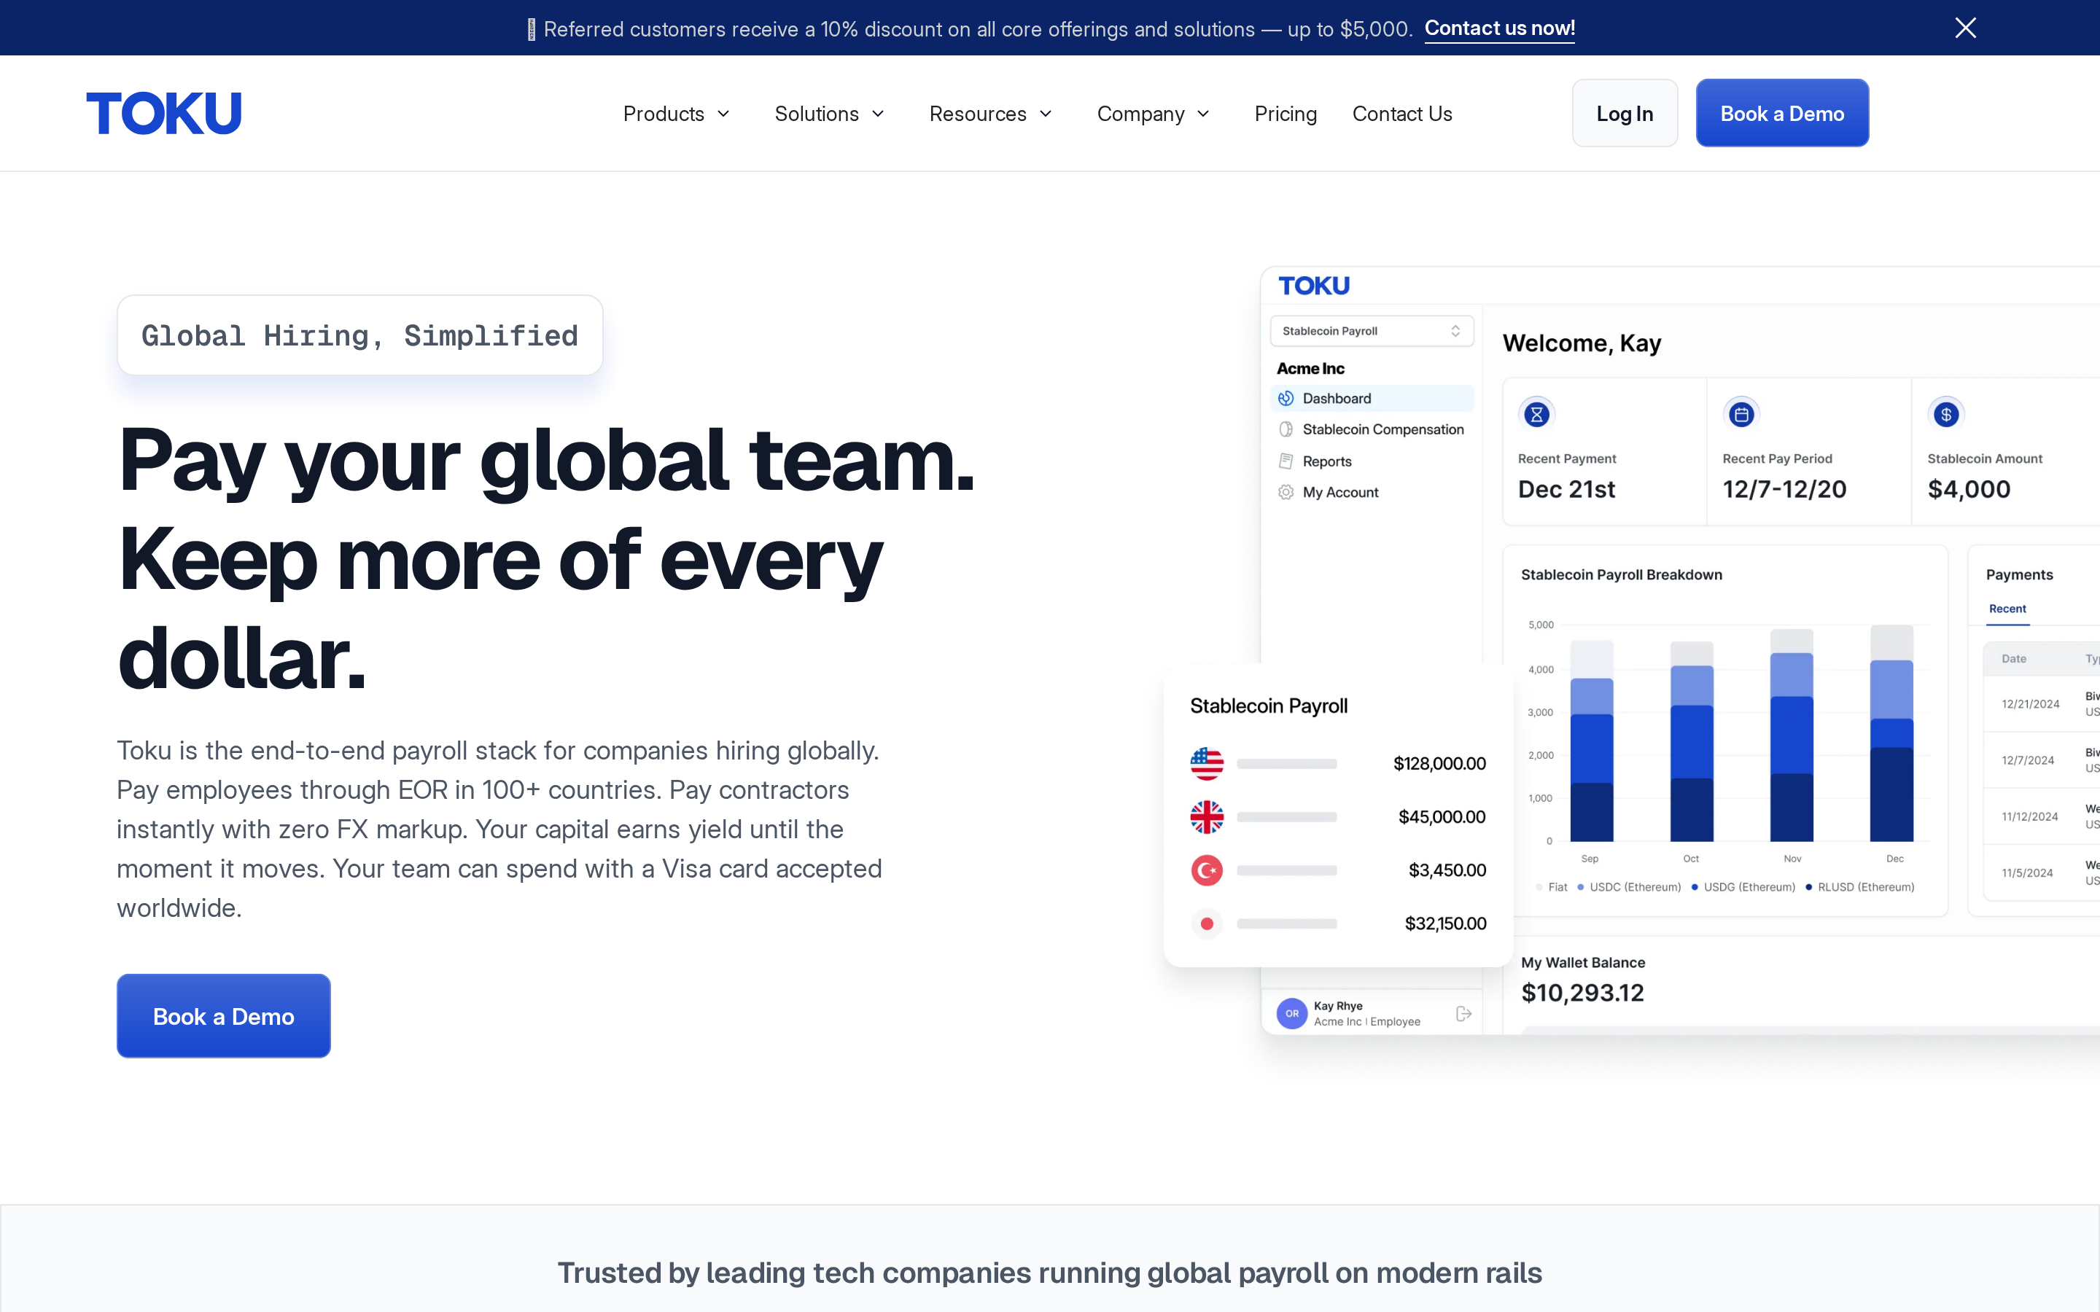Select Dashboard in the sidebar
Viewport: 2100px width, 1312px height.
pyautogui.click(x=1372, y=398)
